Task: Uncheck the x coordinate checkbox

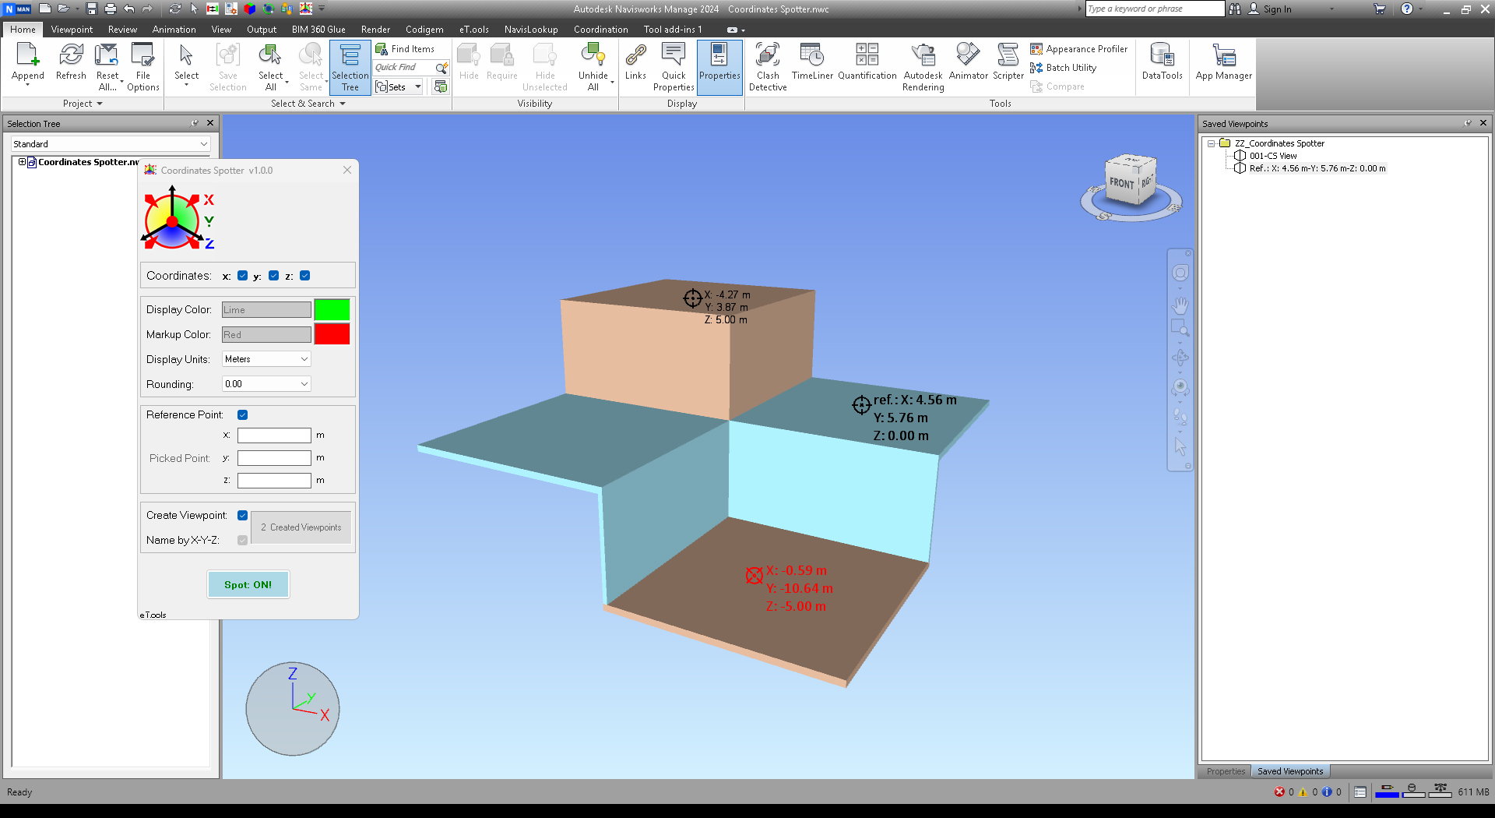Action: 243,276
